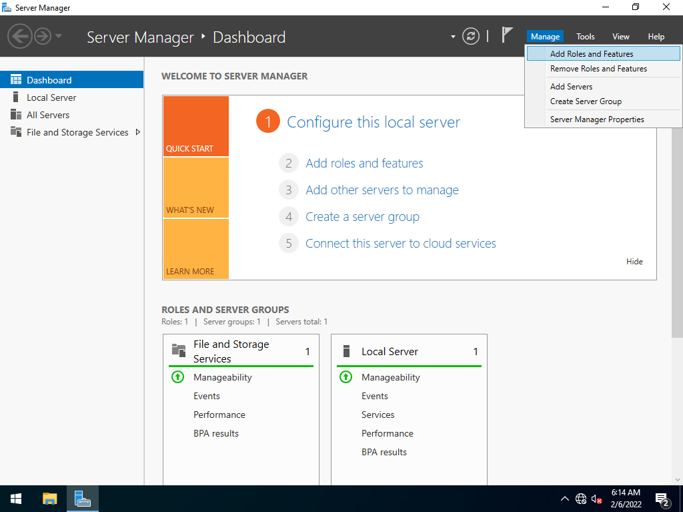Expand File and Storage Services arrow

tap(137, 132)
